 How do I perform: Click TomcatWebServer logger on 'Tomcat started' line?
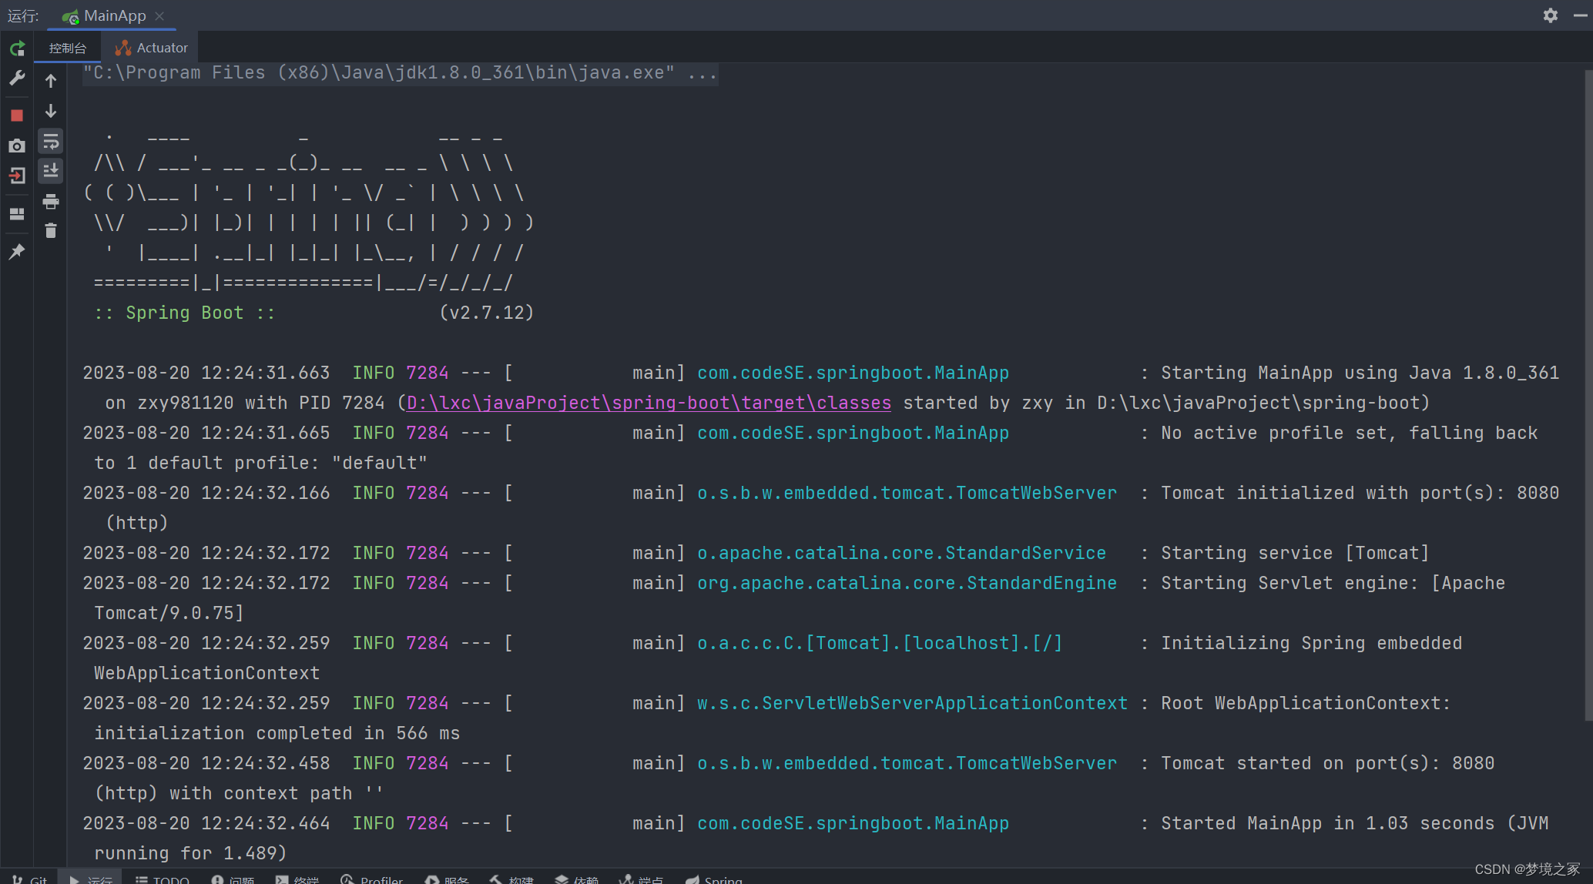pyautogui.click(x=907, y=763)
